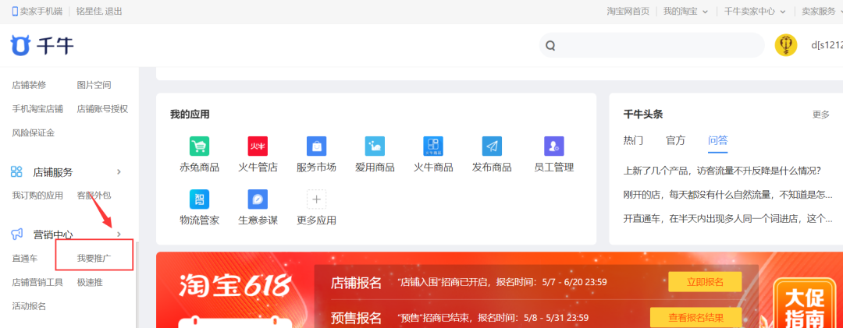The width and height of the screenshot is (843, 328).
Task: Launch the 服务市场 app icon
Action: pos(316,146)
